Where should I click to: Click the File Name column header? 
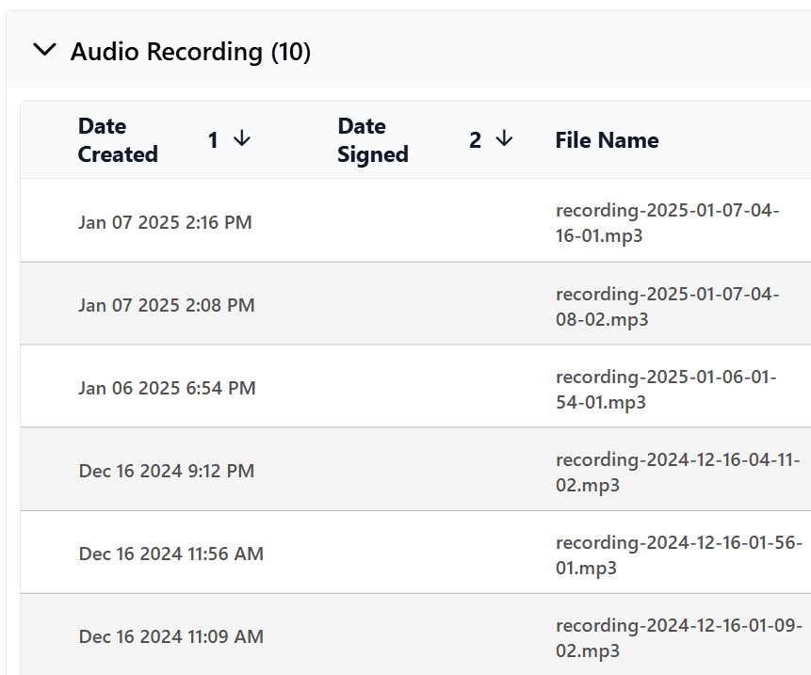click(607, 140)
